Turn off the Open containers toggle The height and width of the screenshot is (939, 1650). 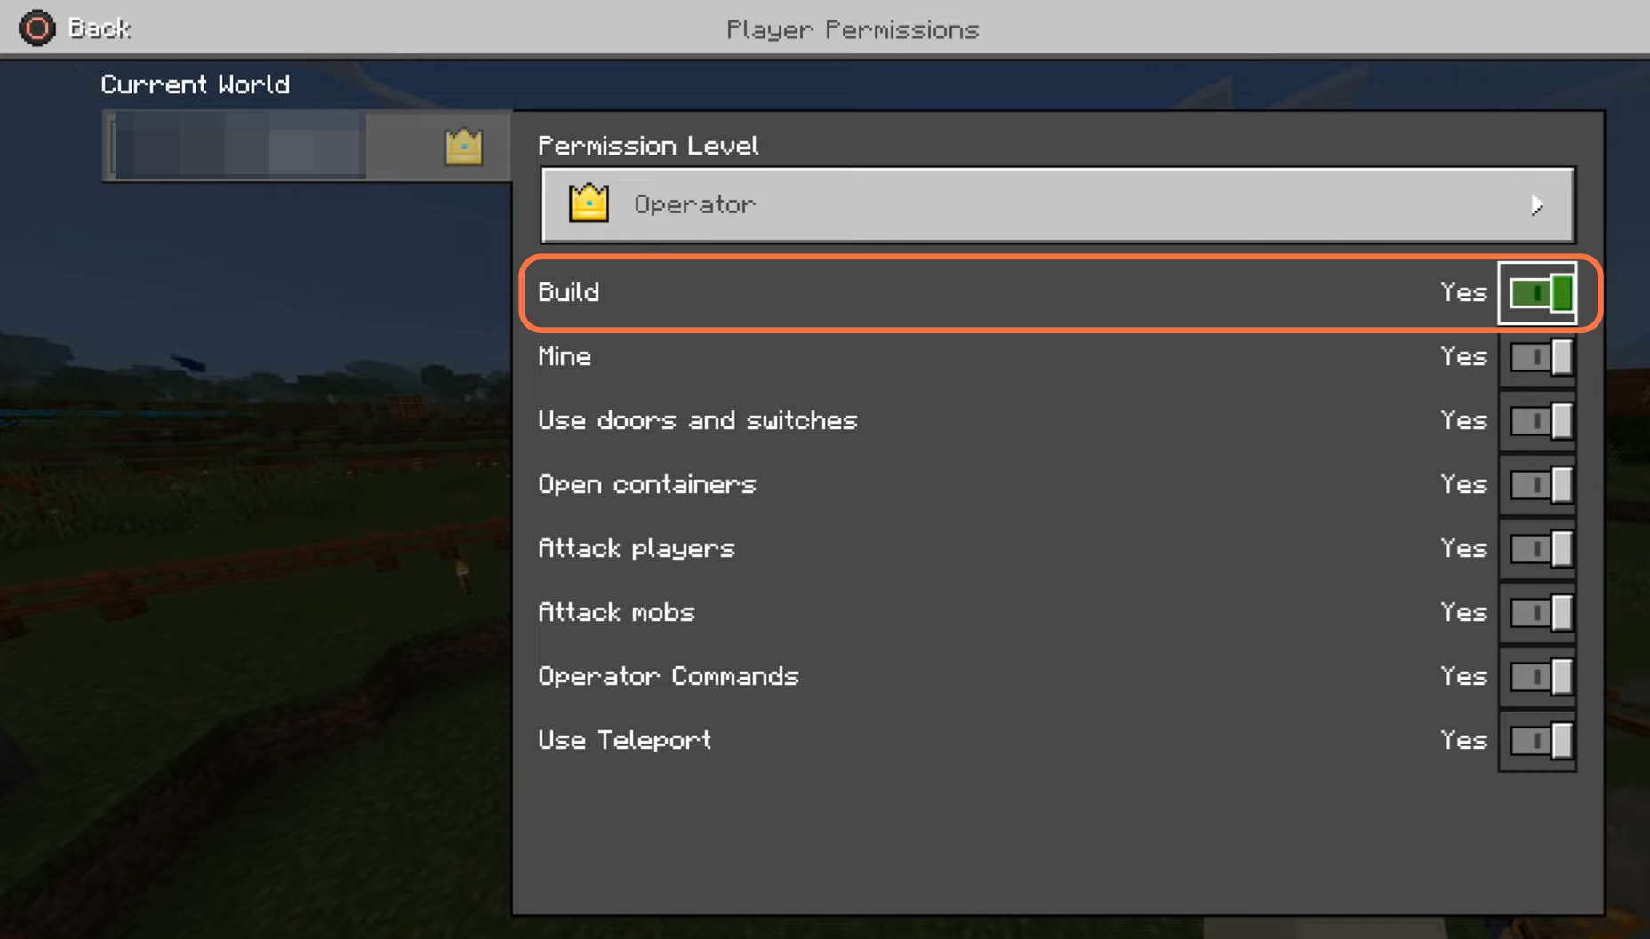pos(1541,485)
